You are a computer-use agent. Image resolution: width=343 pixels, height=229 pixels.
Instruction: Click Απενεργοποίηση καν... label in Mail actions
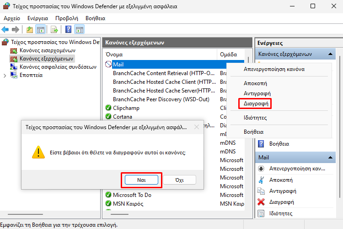297,169
